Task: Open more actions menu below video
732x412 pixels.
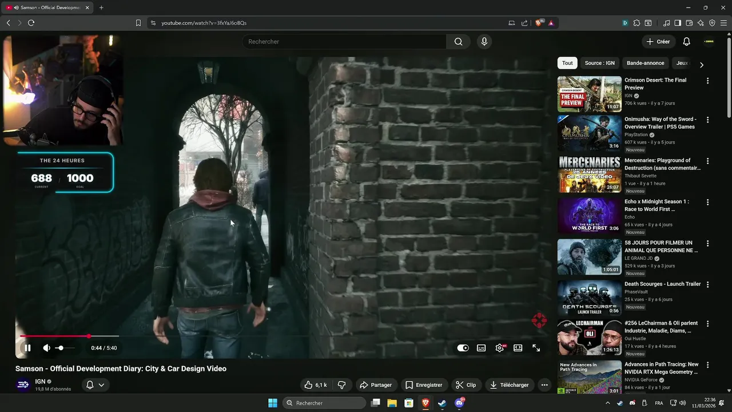Action: (544, 385)
